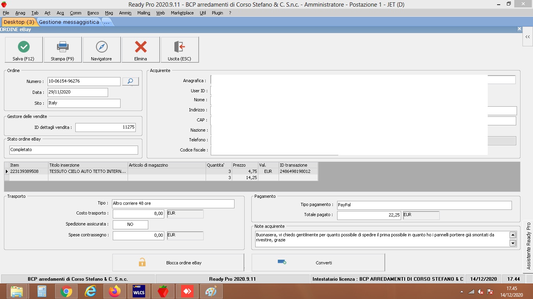Open the Ammin menu
The height and width of the screenshot is (299, 533).
(x=125, y=13)
